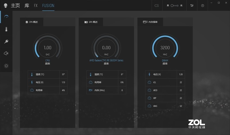Switch to the 库 library tab

click(27, 5)
